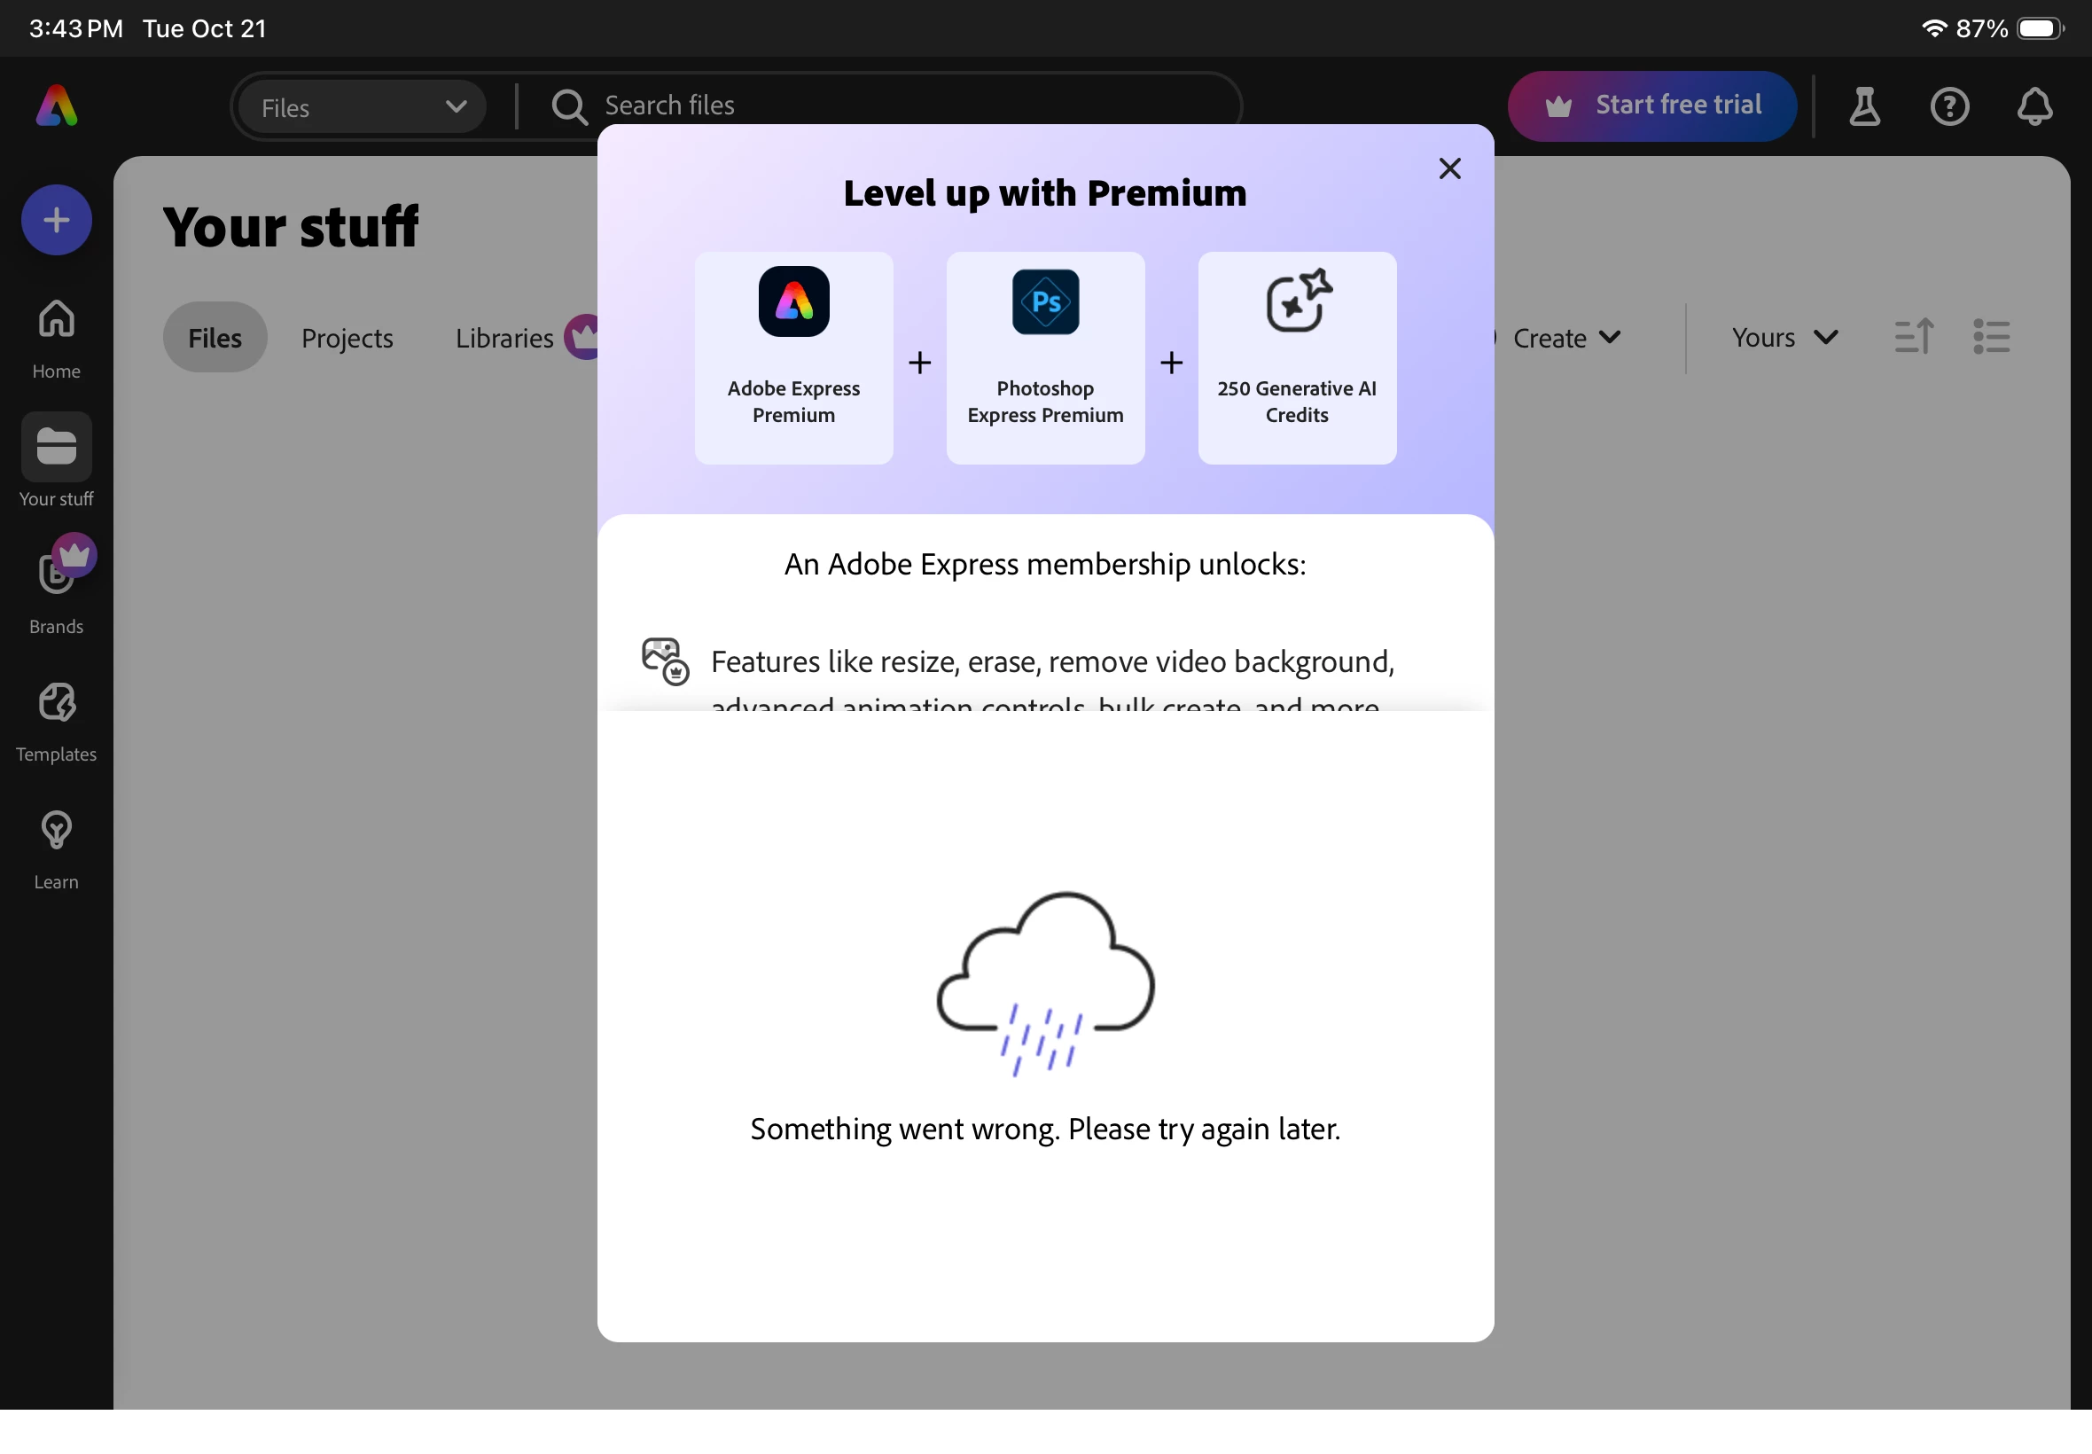
Task: Switch to list view layout
Action: click(1991, 337)
